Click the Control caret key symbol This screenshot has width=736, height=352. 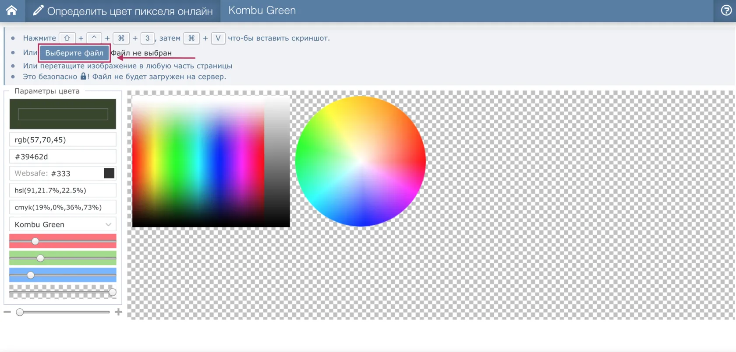(x=94, y=38)
